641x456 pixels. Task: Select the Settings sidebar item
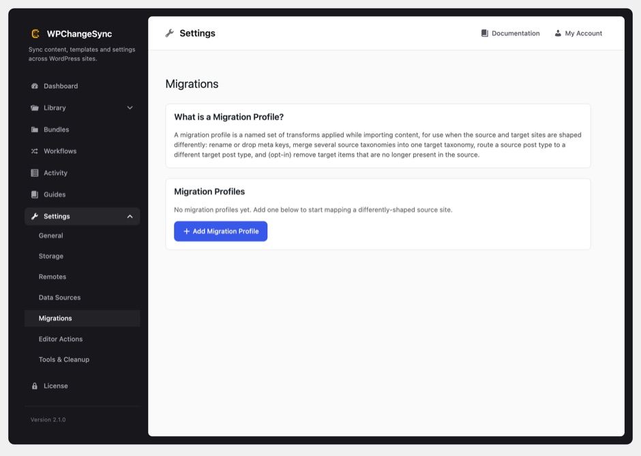point(82,216)
